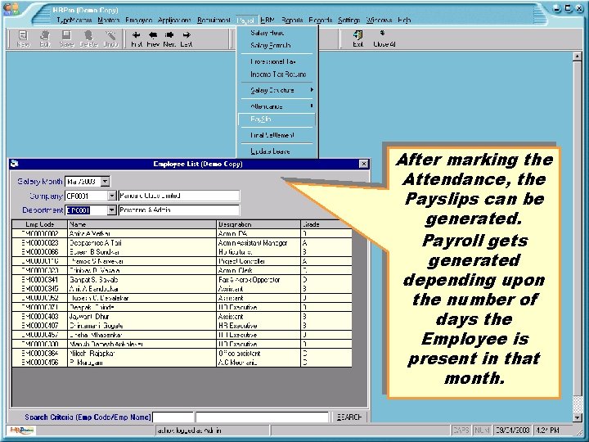Select employee row EM0000023

click(x=182, y=243)
